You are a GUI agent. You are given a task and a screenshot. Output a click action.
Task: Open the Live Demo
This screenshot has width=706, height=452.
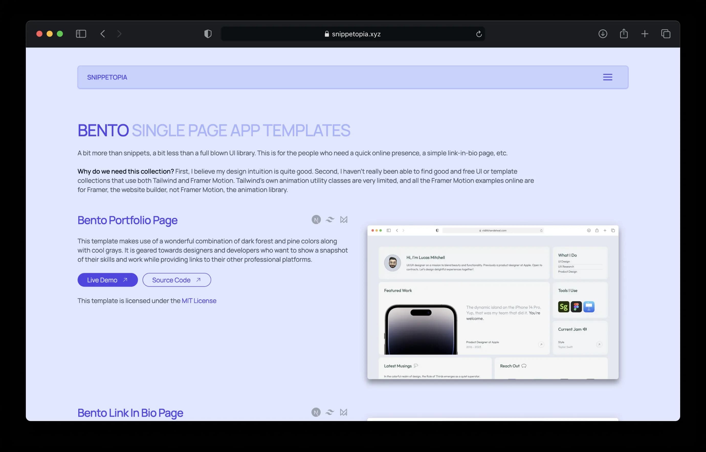click(107, 280)
